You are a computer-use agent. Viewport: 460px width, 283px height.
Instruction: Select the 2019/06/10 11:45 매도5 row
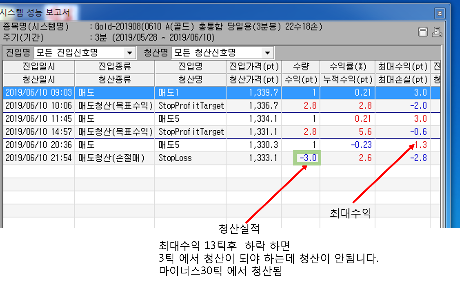[222, 119]
